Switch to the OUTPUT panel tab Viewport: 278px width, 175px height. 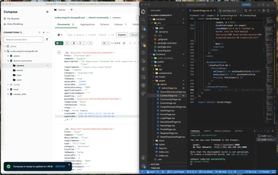point(238,131)
